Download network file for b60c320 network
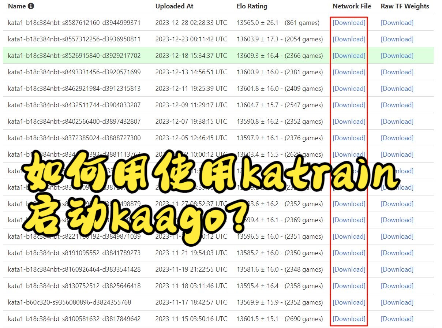This screenshot has width=442, height=328. pyautogui.click(x=348, y=302)
